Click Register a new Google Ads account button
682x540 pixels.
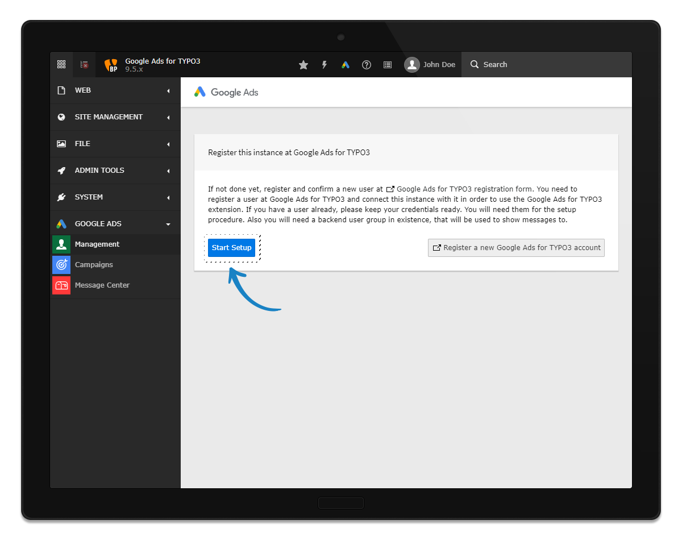[x=516, y=248]
